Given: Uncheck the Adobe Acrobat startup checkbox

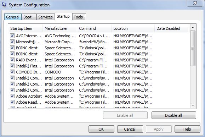Looking at the screenshot, I should click(12, 96).
